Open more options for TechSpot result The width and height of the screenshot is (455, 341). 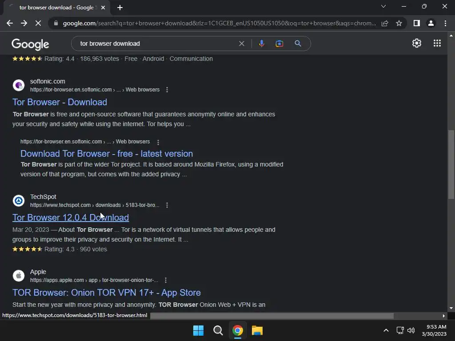coord(167,205)
